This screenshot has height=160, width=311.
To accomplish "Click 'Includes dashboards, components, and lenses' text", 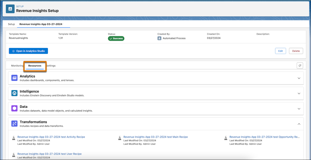I will point(47,80).
